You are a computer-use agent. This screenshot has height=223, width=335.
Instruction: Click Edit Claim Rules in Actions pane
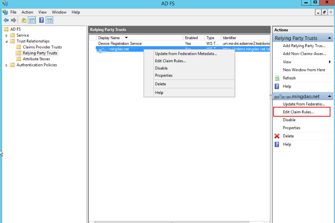pos(298,112)
